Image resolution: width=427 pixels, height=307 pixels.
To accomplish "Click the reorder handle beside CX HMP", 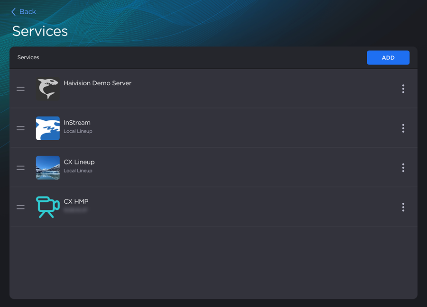I will pyautogui.click(x=20, y=207).
